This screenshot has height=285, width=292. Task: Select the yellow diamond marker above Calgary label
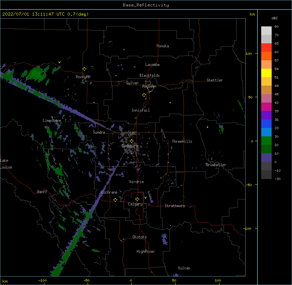tap(137, 199)
